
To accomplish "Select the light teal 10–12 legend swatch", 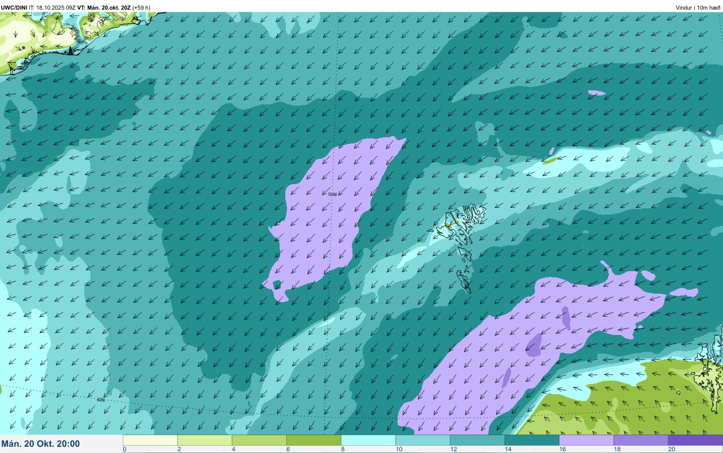I will [x=423, y=440].
